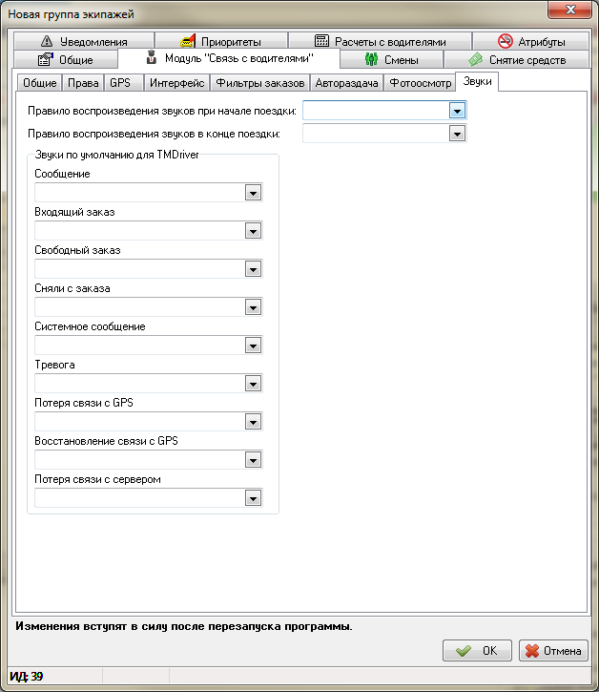Confirm changes with the OK button

pos(477,651)
